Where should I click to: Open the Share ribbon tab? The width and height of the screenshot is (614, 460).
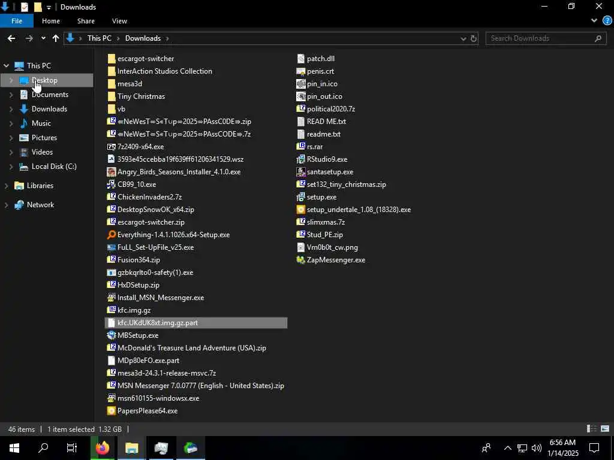tap(86, 21)
